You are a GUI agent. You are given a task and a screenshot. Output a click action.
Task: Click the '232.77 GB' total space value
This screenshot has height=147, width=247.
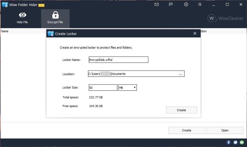(96, 97)
